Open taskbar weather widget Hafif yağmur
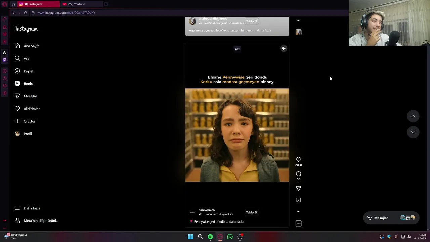430x242 pixels. coord(16,236)
